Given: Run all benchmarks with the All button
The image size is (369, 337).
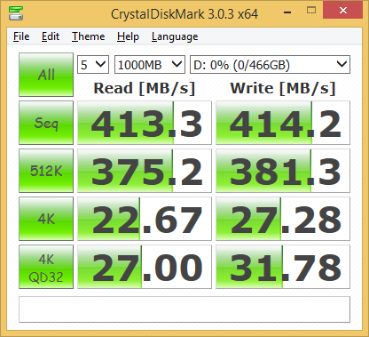Looking at the screenshot, I should tap(46, 75).
